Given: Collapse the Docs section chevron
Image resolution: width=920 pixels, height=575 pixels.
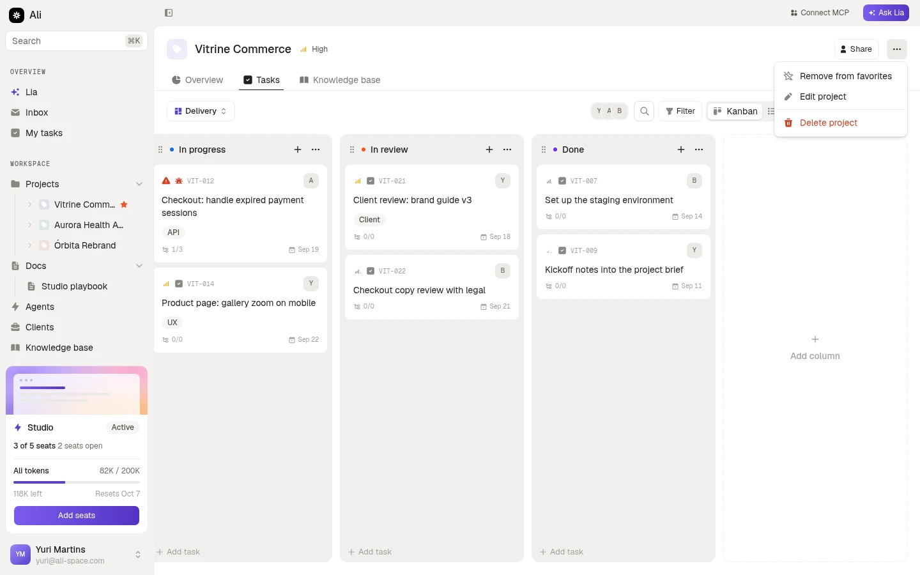Looking at the screenshot, I should tap(139, 266).
